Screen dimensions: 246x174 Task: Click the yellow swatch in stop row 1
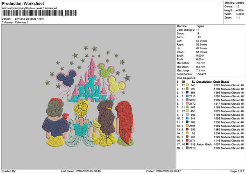tap(187, 85)
